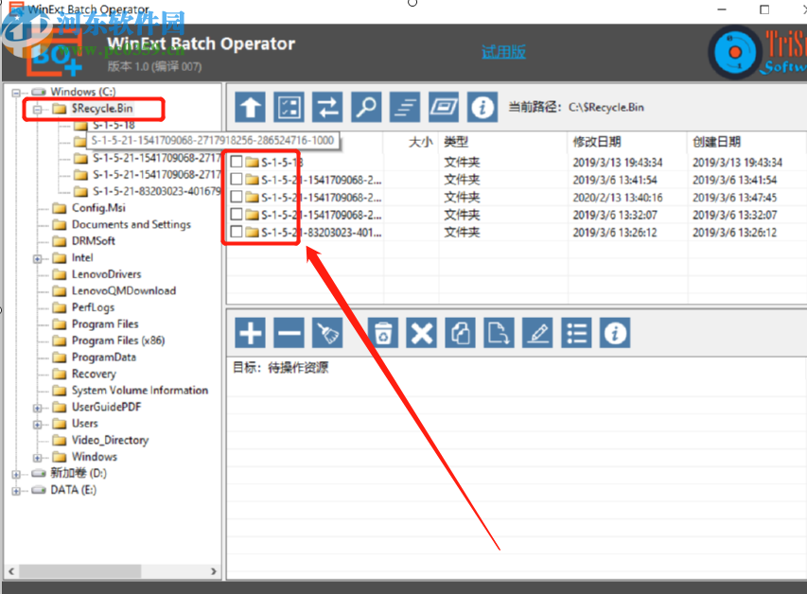Collapse the $Recycle.Bin tree node
The height and width of the screenshot is (594, 807).
[x=36, y=109]
